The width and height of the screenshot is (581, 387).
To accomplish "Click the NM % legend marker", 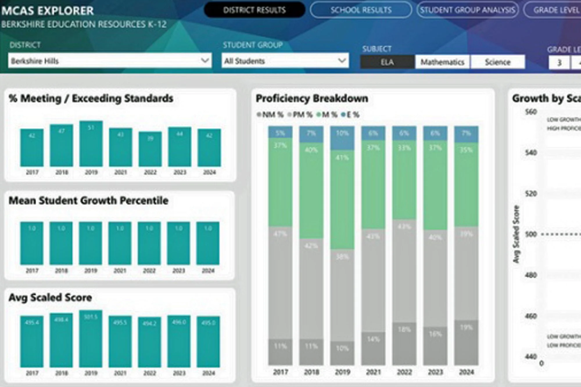I will point(259,115).
